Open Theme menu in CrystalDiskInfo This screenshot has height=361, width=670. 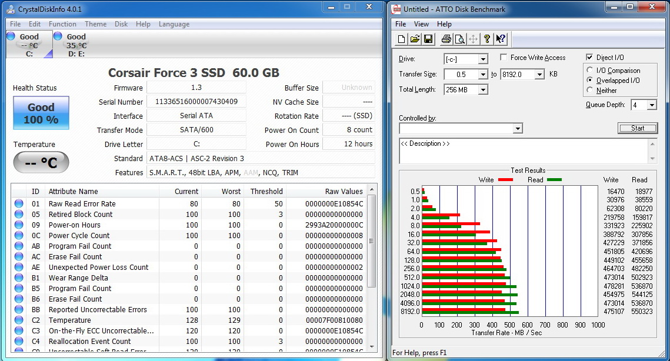[x=96, y=24]
